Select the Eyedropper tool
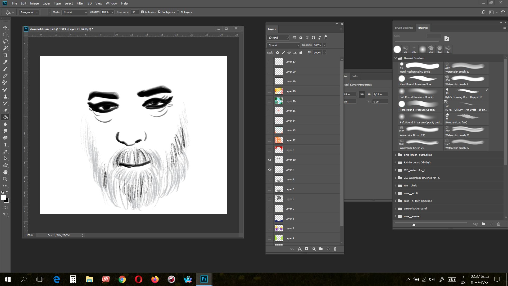Image resolution: width=508 pixels, height=286 pixels. [x=5, y=62]
